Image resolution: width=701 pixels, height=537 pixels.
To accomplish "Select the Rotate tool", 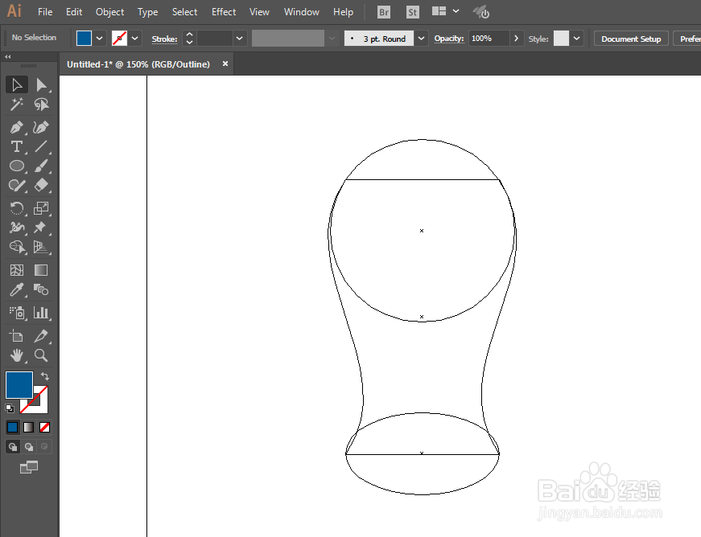I will click(x=17, y=208).
